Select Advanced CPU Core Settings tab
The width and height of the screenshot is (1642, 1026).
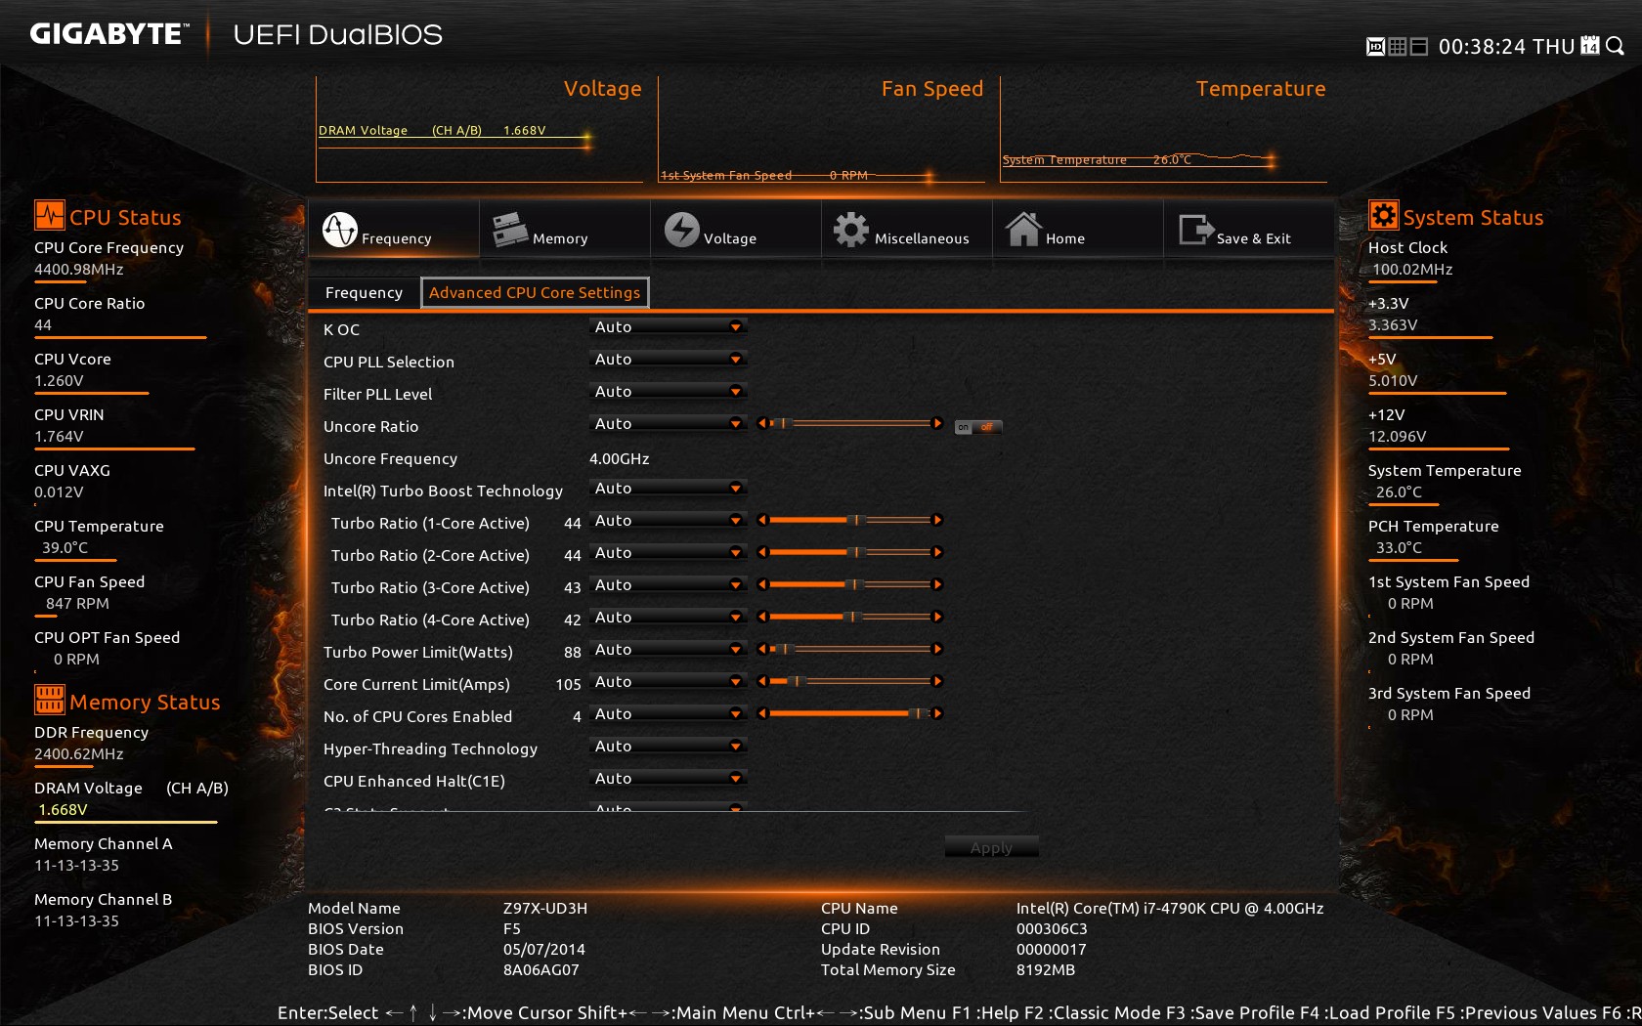(535, 292)
